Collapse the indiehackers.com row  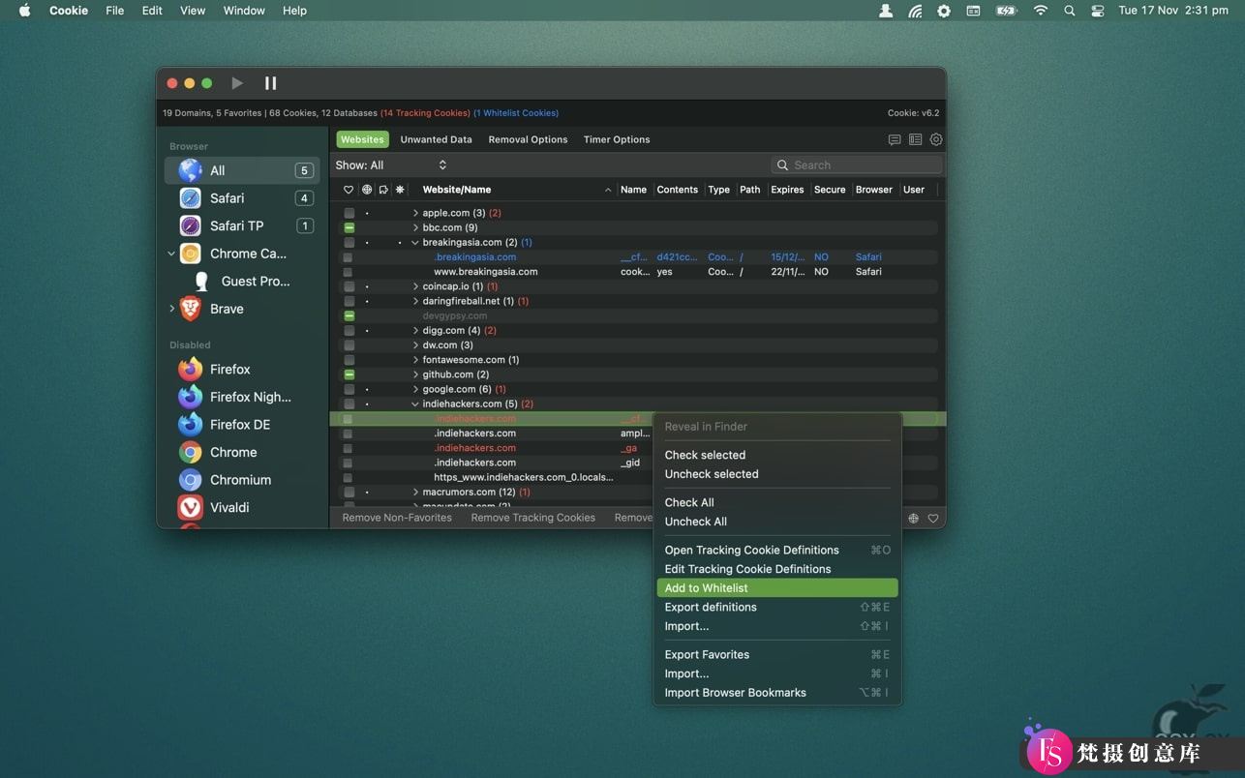pos(415,404)
